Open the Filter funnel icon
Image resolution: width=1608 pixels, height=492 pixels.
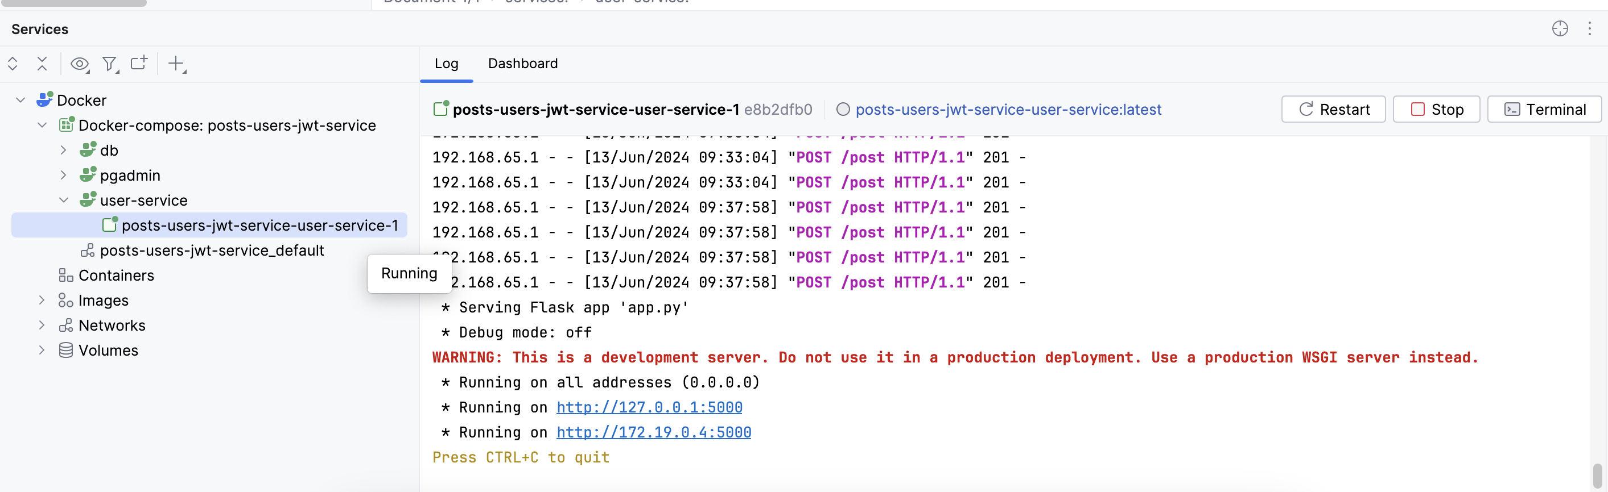[x=110, y=64]
